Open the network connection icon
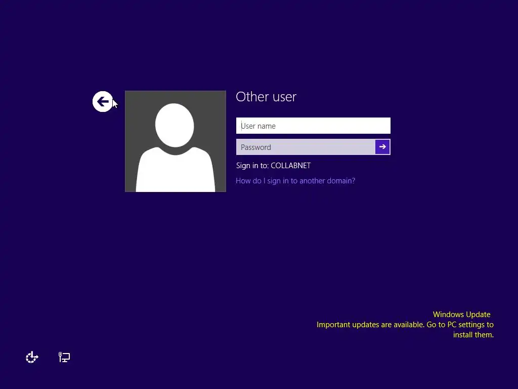The image size is (518, 389). (x=64, y=357)
